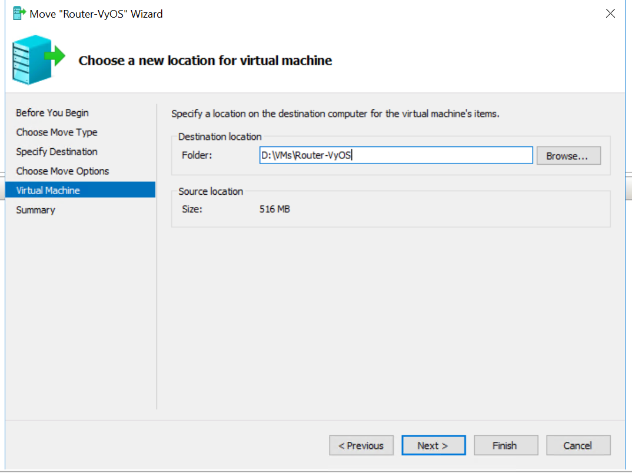Proceed with the Next button
632x473 pixels.
[433, 445]
